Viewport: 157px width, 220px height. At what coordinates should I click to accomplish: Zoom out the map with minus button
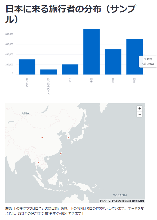click(140, 114)
